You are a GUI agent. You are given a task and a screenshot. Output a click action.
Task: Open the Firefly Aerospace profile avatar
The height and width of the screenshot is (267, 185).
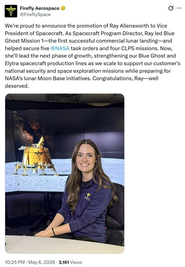point(11,11)
